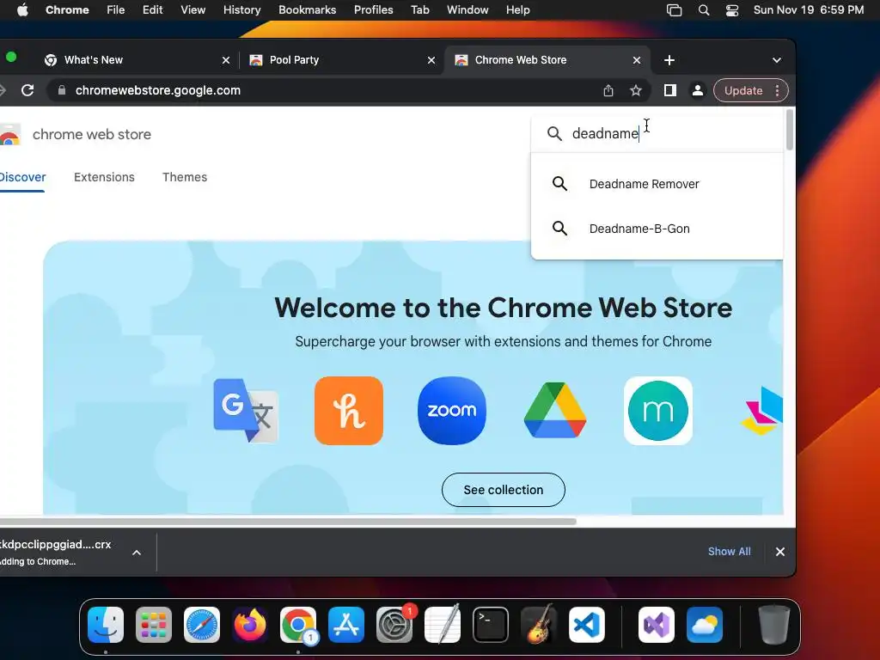Viewport: 880px width, 660px height.
Task: Click the lock icon in address bar
Action: (x=62, y=90)
